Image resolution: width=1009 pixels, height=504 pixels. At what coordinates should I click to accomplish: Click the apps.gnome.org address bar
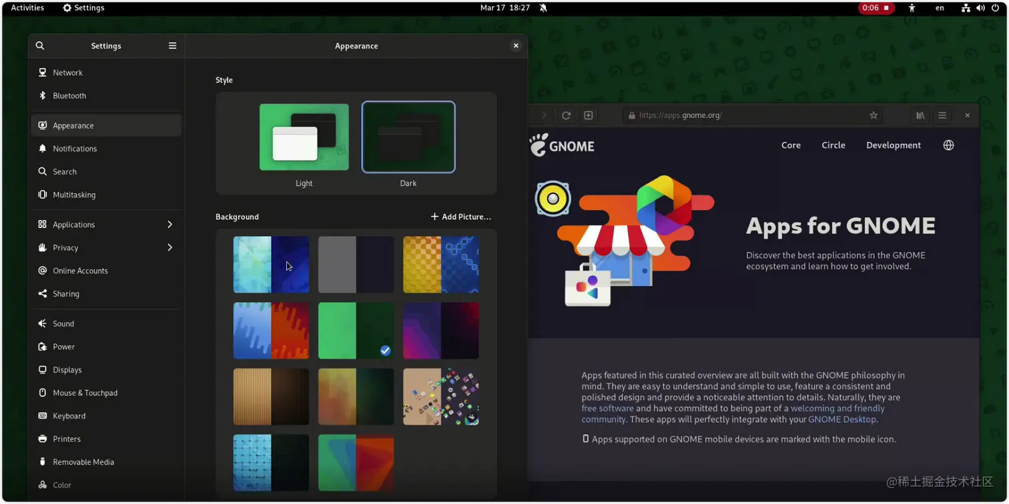753,115
